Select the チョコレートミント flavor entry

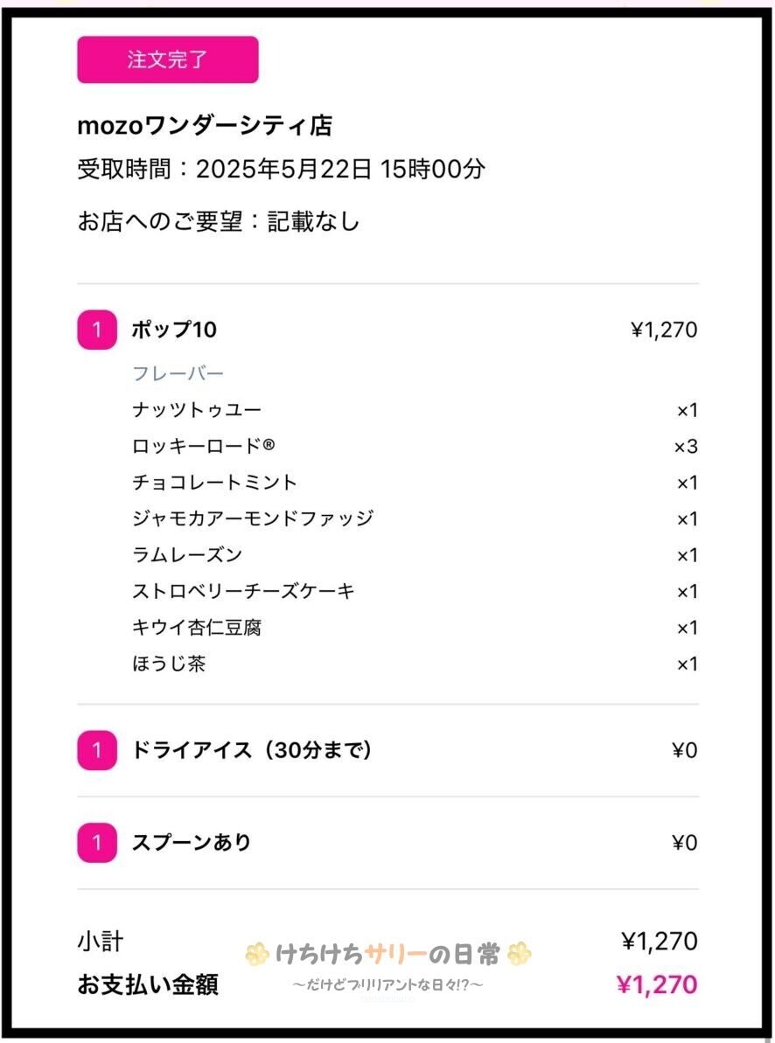pyautogui.click(x=214, y=483)
